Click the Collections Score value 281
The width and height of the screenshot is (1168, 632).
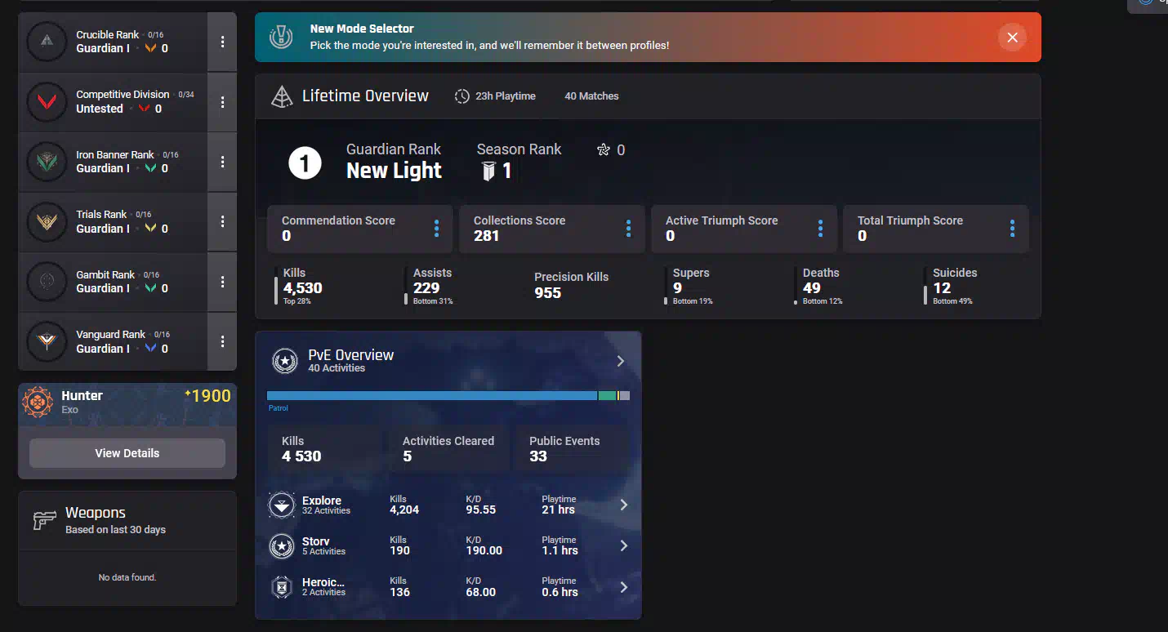pos(486,236)
